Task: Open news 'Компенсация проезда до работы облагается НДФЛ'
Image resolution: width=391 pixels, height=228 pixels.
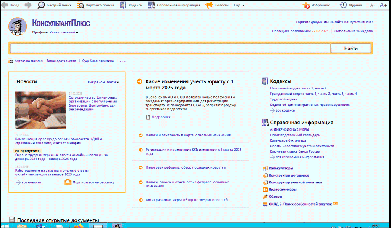Action: [58, 141]
